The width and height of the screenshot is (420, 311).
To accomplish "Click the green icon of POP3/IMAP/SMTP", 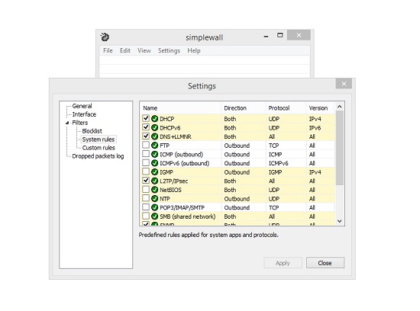I will coord(154,207).
